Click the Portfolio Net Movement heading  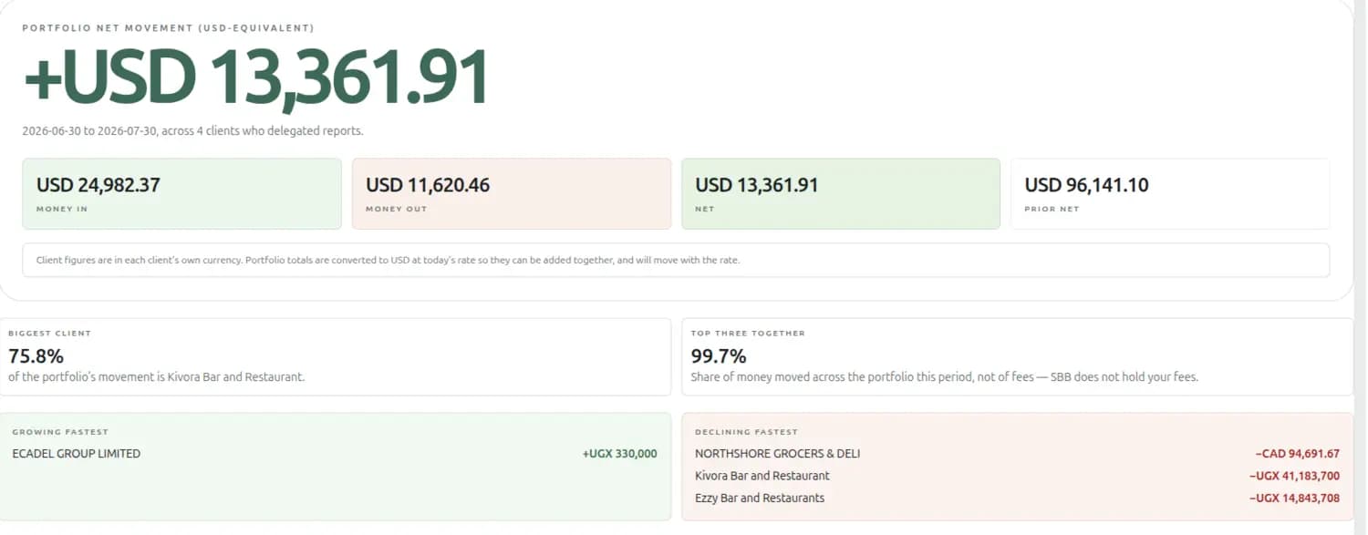168,28
